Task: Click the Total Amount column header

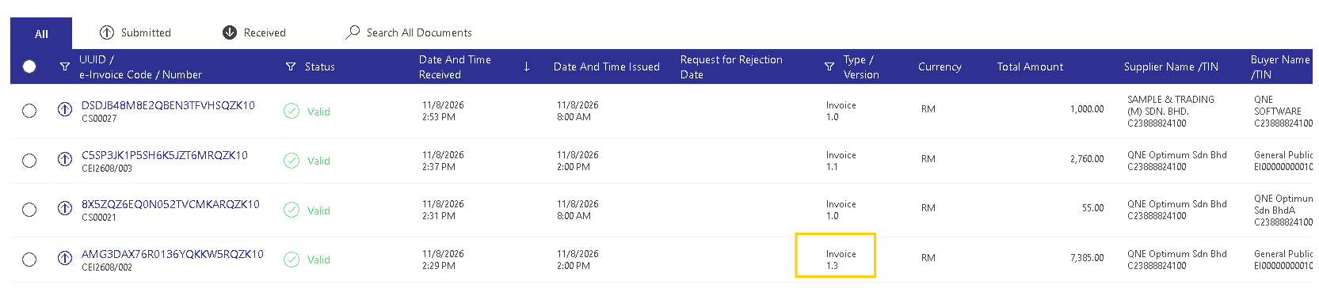Action: (1030, 66)
